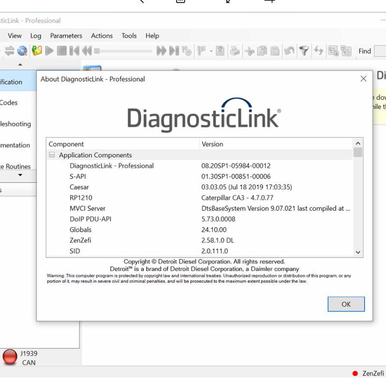The width and height of the screenshot is (386, 386).
Task: Click the Version column header
Action: (276, 144)
